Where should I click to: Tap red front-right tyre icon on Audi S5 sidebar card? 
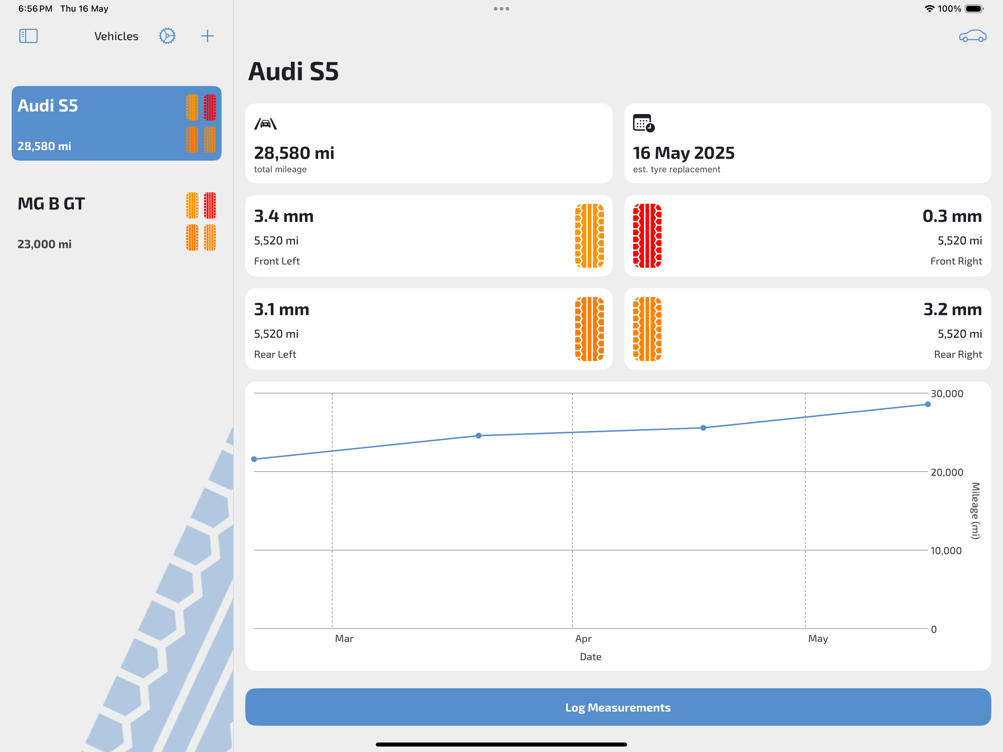[x=210, y=107]
